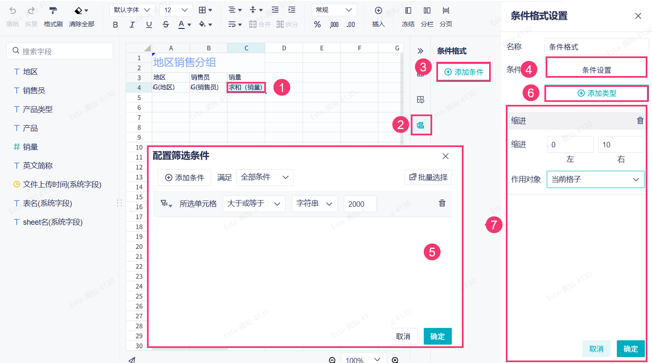Click split cells (拆分)
This screenshot has width=652, height=363.
[287, 25]
